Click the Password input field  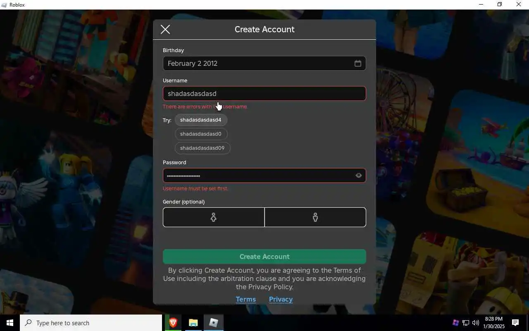[x=264, y=175]
